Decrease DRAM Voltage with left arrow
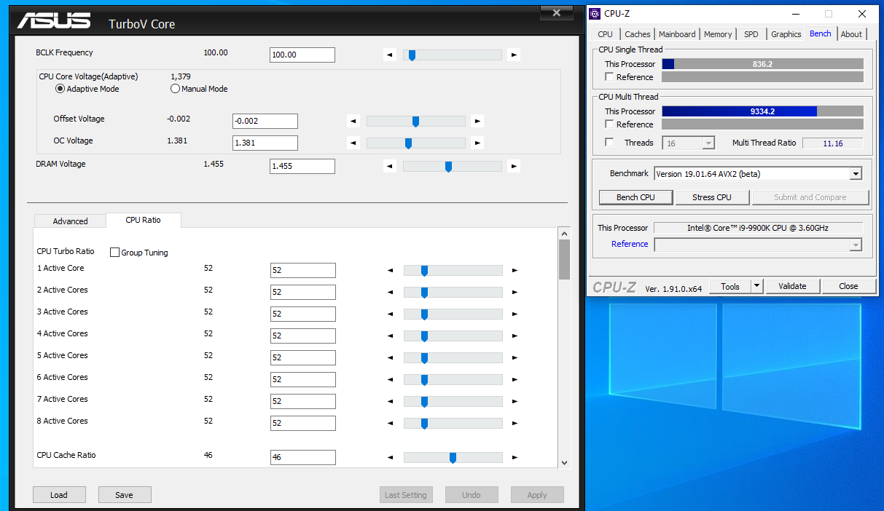Screen dimensions: 884x511 [390, 166]
